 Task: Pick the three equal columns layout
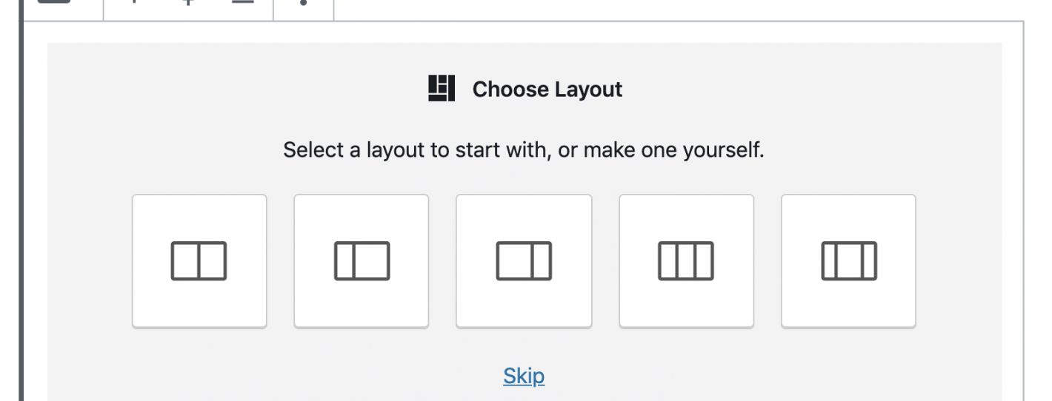click(686, 260)
